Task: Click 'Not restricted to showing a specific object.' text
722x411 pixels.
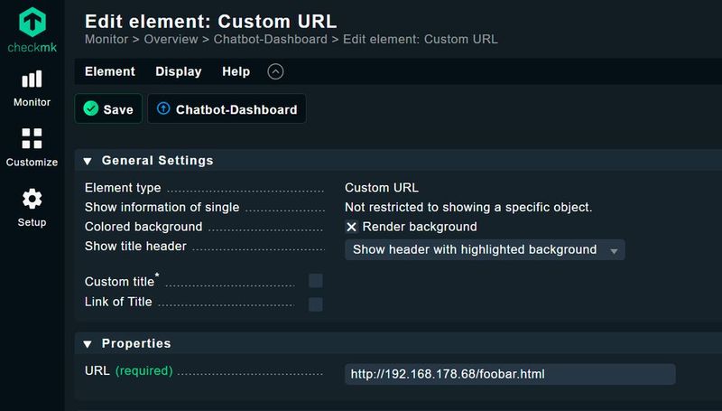Action: 468,208
